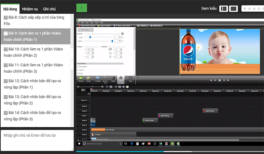Open the Windows Start menu

79,143
